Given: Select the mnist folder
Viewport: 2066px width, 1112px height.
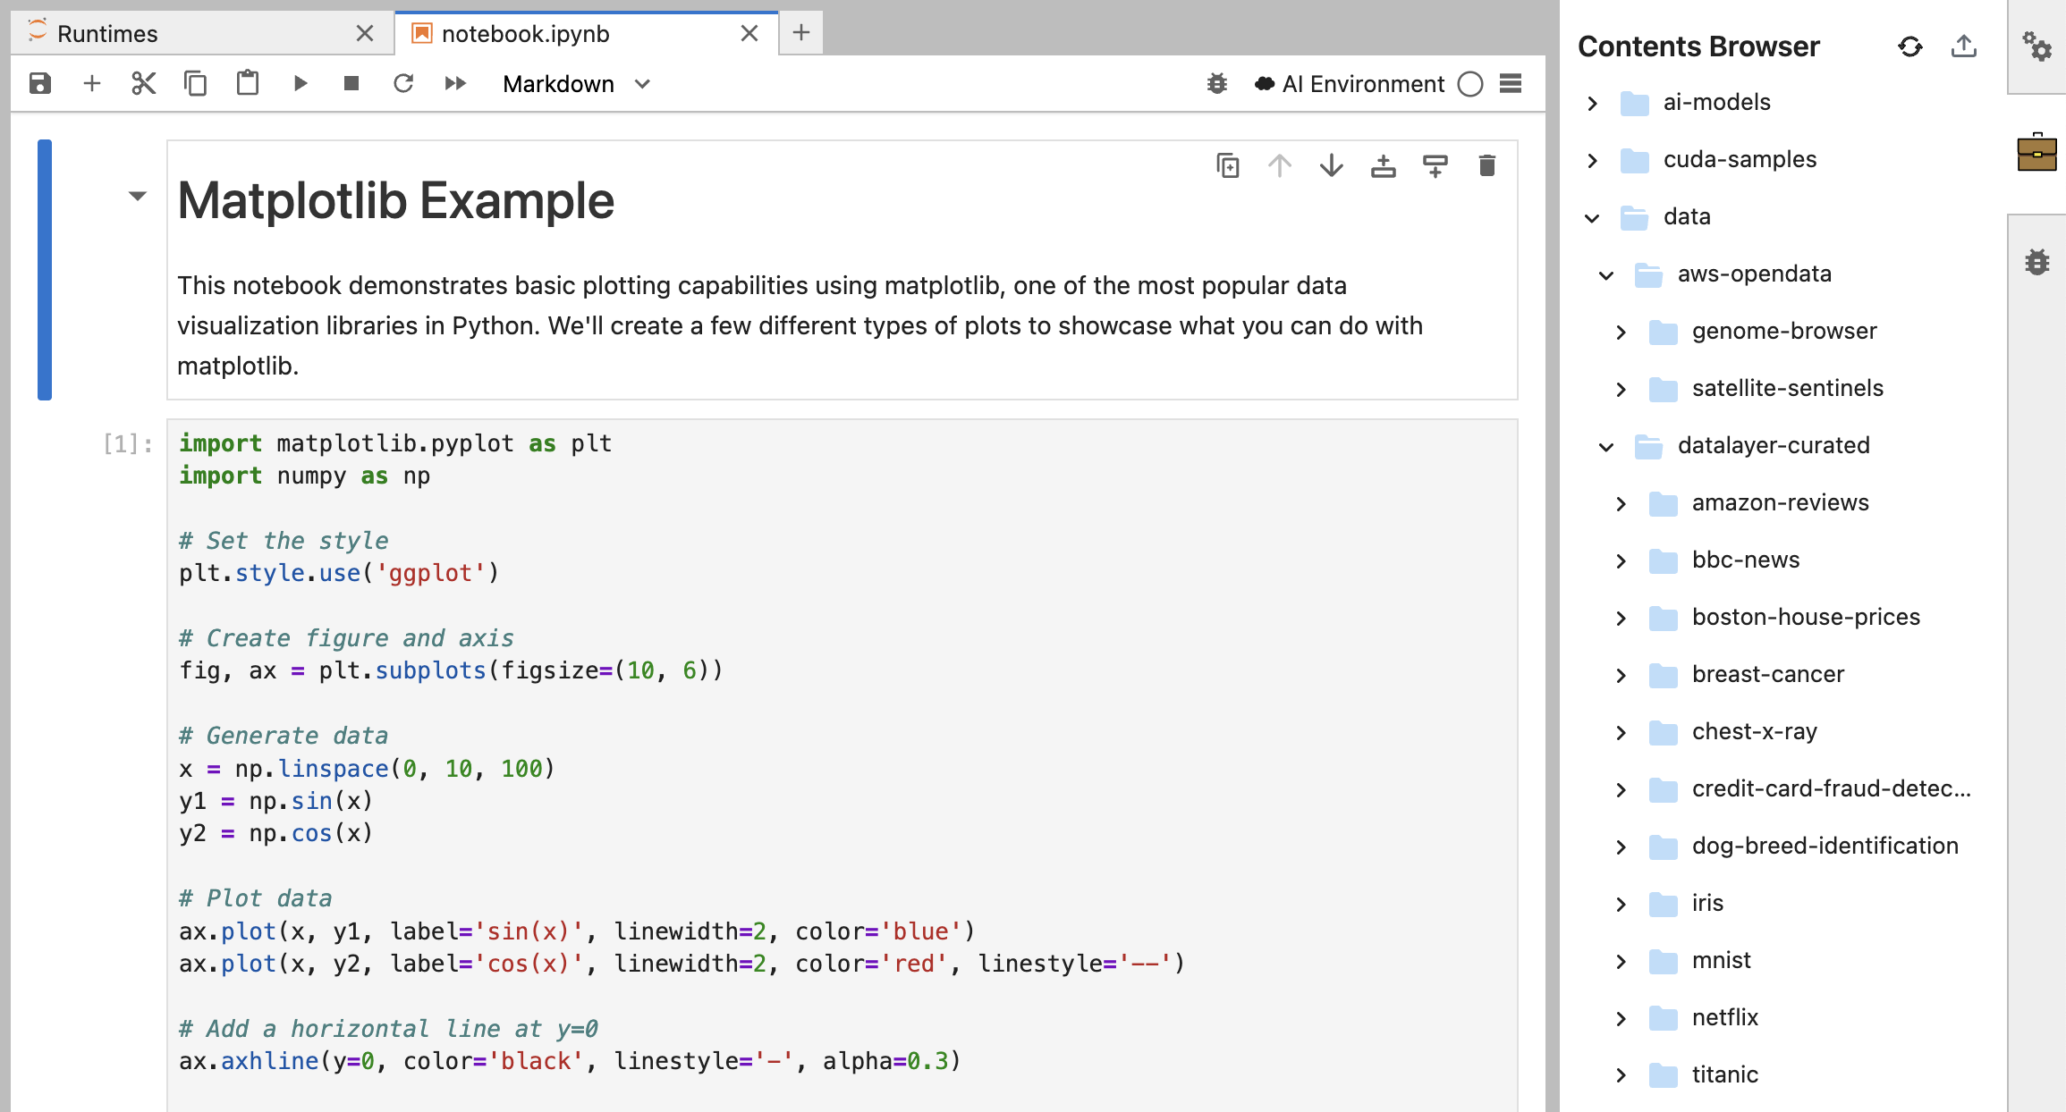Looking at the screenshot, I should click(x=1721, y=960).
